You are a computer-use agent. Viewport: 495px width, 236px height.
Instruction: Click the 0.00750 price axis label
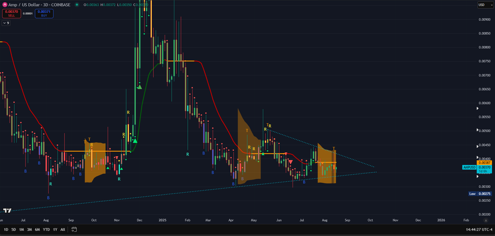(484, 61)
